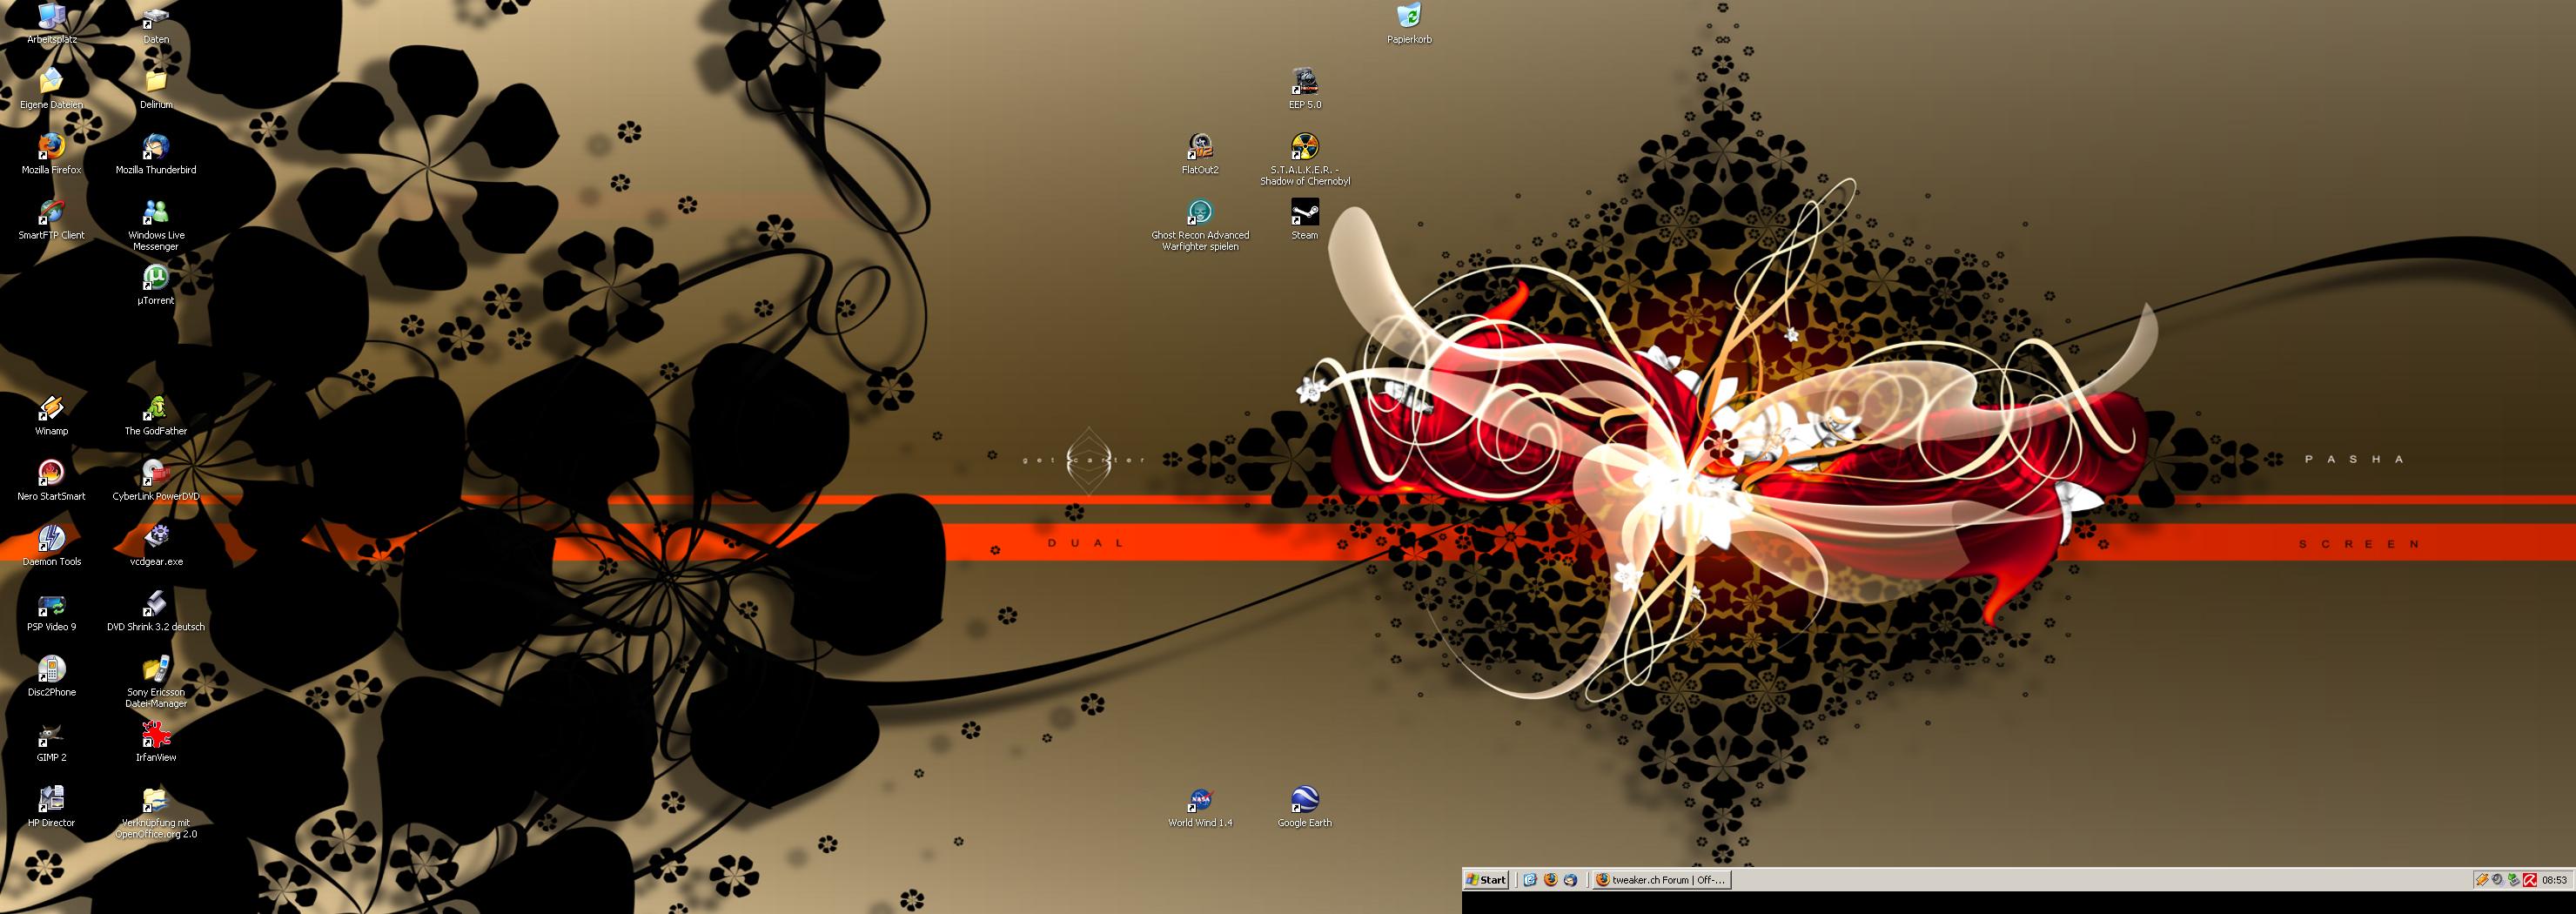
Task: Select the World Wind 1.4 shortcut
Action: point(1199,801)
